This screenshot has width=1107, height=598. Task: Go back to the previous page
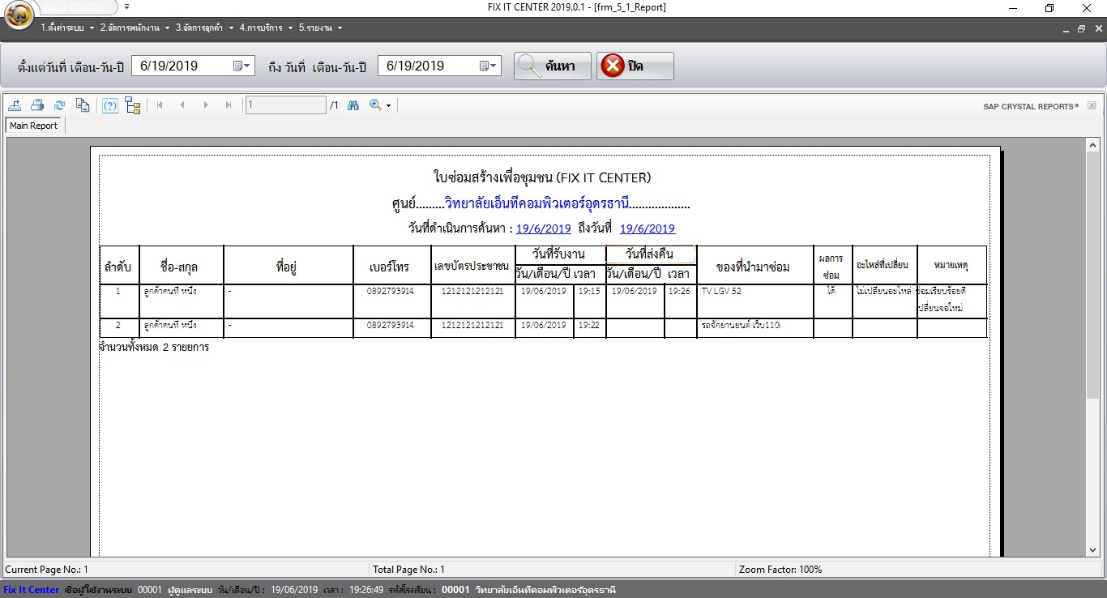click(182, 105)
